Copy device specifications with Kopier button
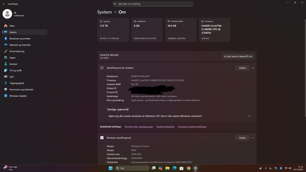Viewport: 306px width, 172px height. tap(242, 68)
